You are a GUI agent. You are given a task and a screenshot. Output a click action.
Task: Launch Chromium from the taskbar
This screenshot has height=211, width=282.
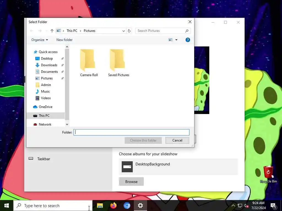[x=127, y=206]
